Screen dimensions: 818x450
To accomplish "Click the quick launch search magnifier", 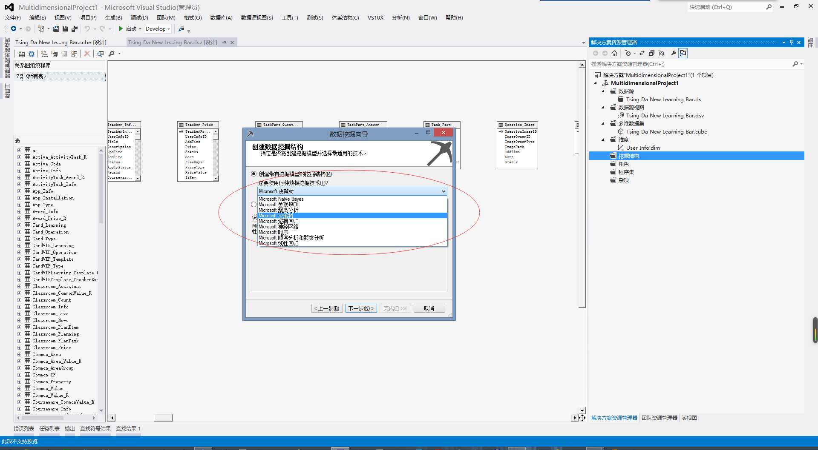I will click(769, 7).
